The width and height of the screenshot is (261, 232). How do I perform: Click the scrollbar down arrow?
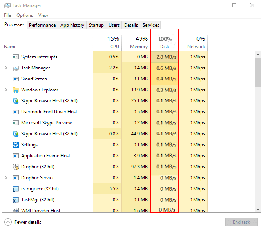click(258, 209)
